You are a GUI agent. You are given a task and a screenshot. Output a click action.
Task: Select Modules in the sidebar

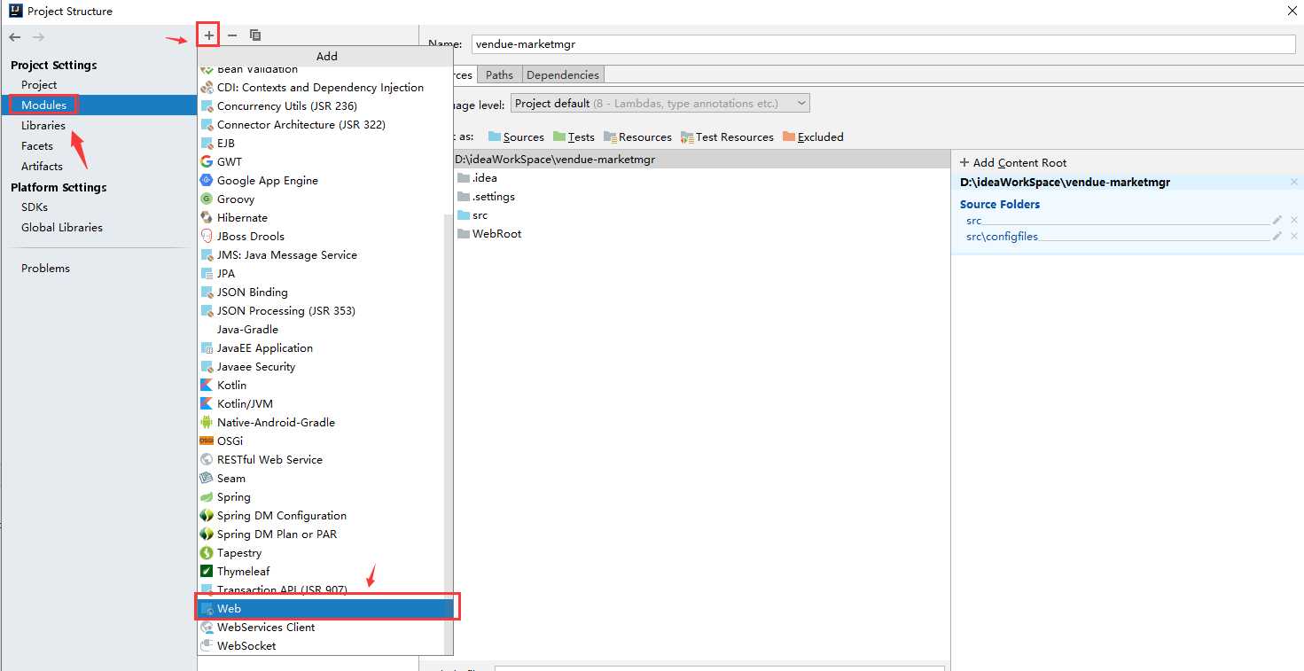click(x=98, y=105)
